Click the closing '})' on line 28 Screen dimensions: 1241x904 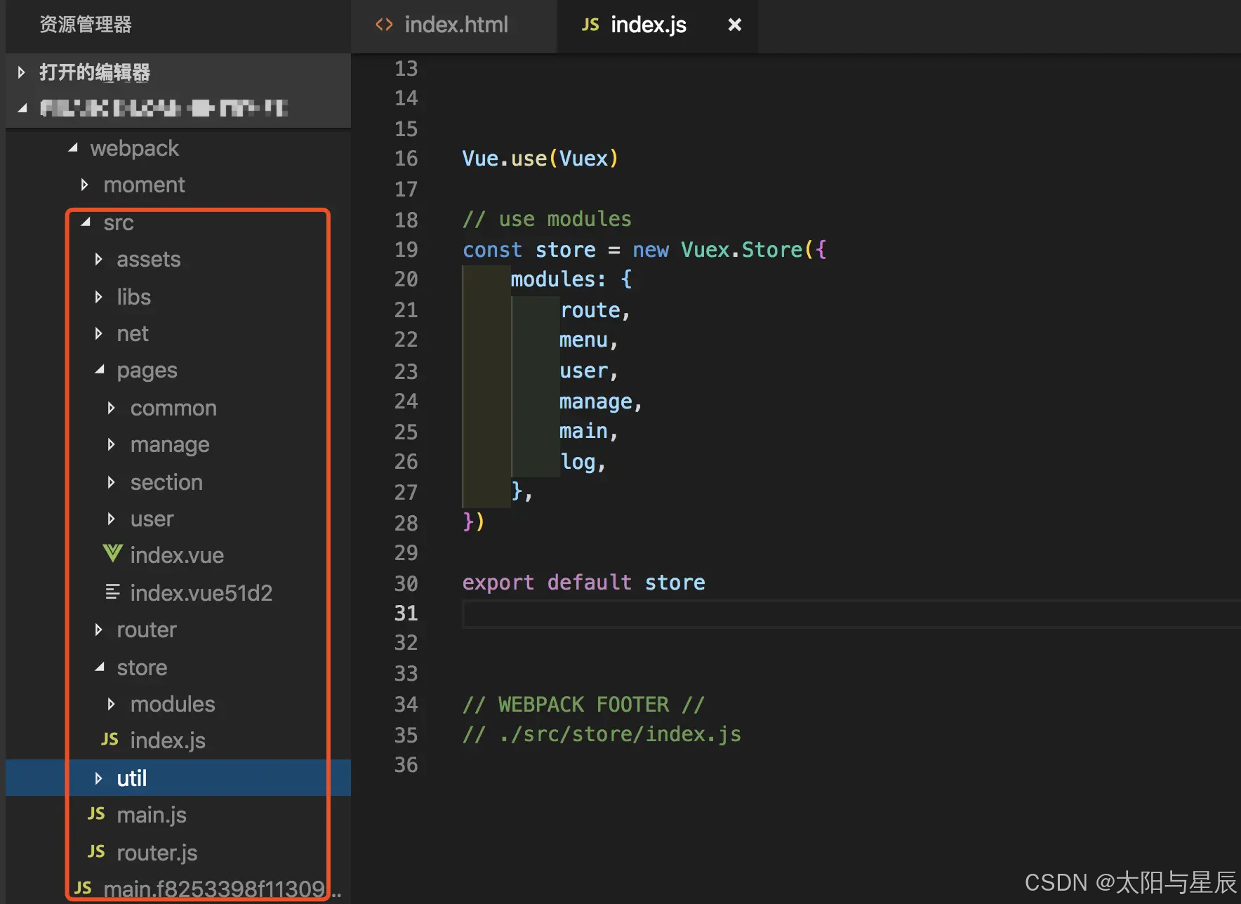click(x=474, y=521)
